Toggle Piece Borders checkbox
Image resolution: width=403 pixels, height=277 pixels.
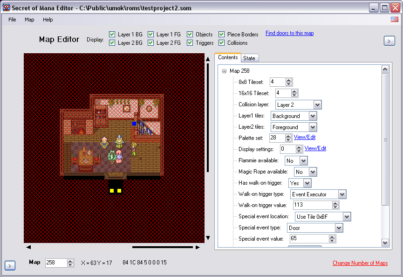click(x=222, y=34)
